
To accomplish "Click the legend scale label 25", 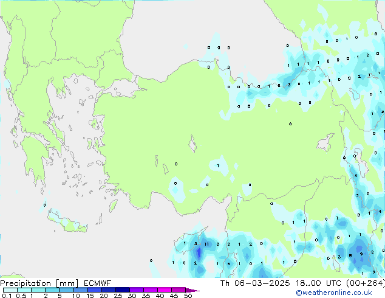I will [118, 296].
